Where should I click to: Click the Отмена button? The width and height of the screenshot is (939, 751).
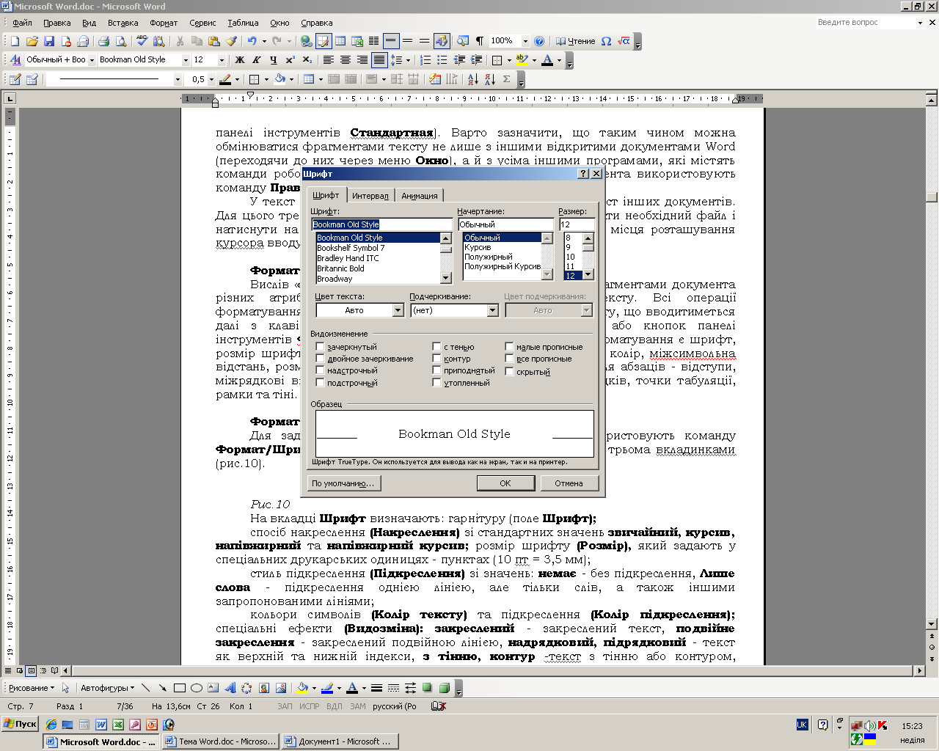coord(569,483)
